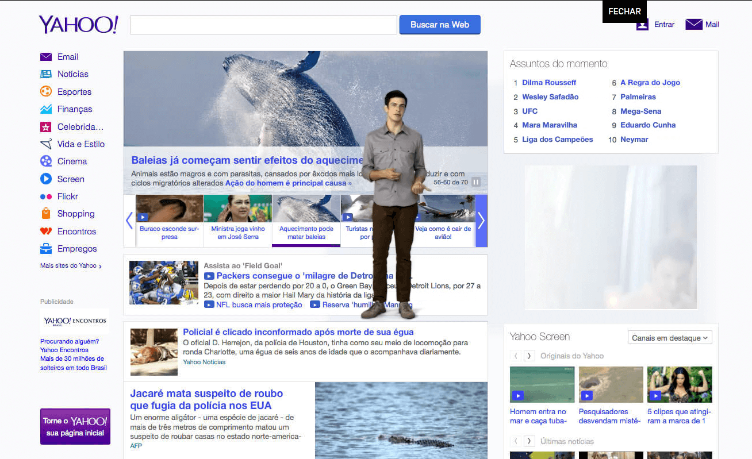Click the Vida e Estilo icon
752x459 pixels.
pyautogui.click(x=46, y=144)
